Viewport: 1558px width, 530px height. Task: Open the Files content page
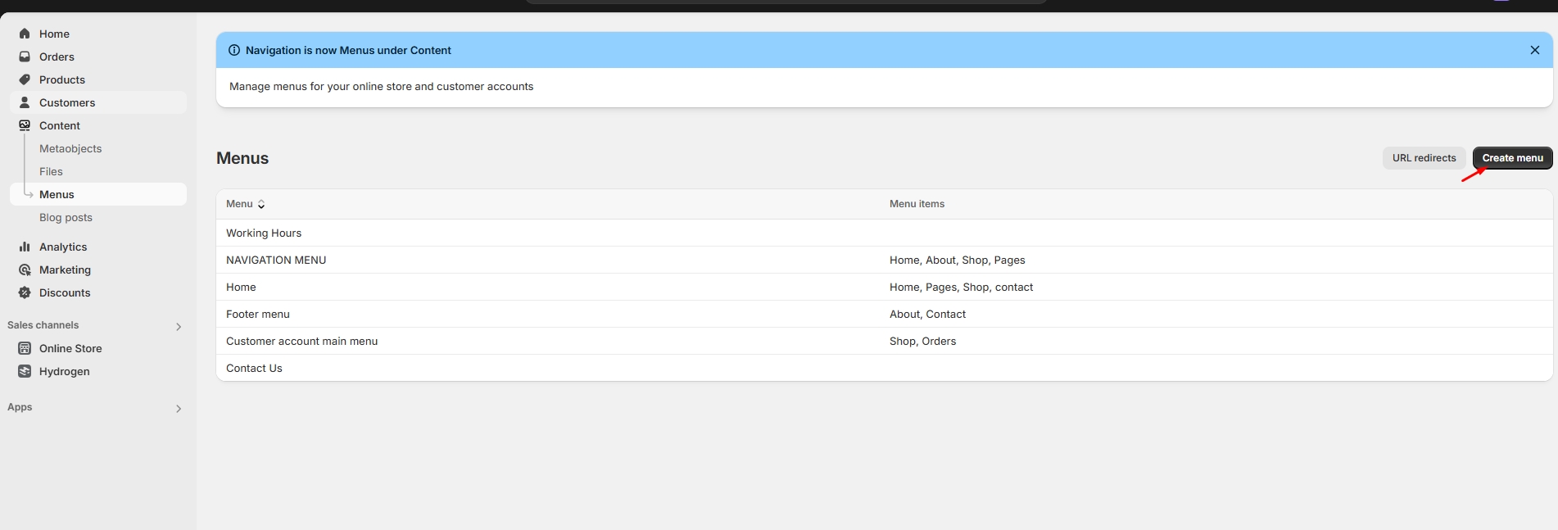pyautogui.click(x=51, y=171)
